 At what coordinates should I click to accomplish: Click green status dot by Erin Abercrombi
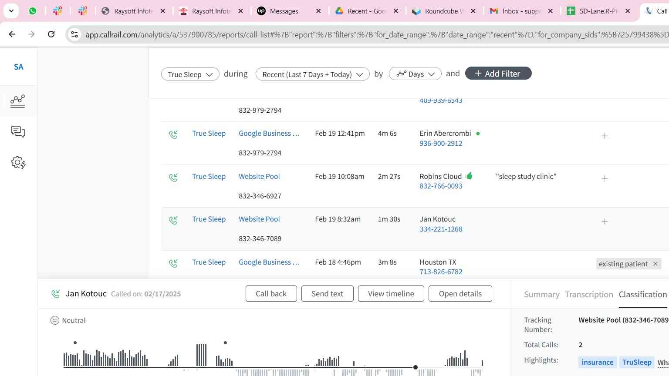(x=478, y=134)
